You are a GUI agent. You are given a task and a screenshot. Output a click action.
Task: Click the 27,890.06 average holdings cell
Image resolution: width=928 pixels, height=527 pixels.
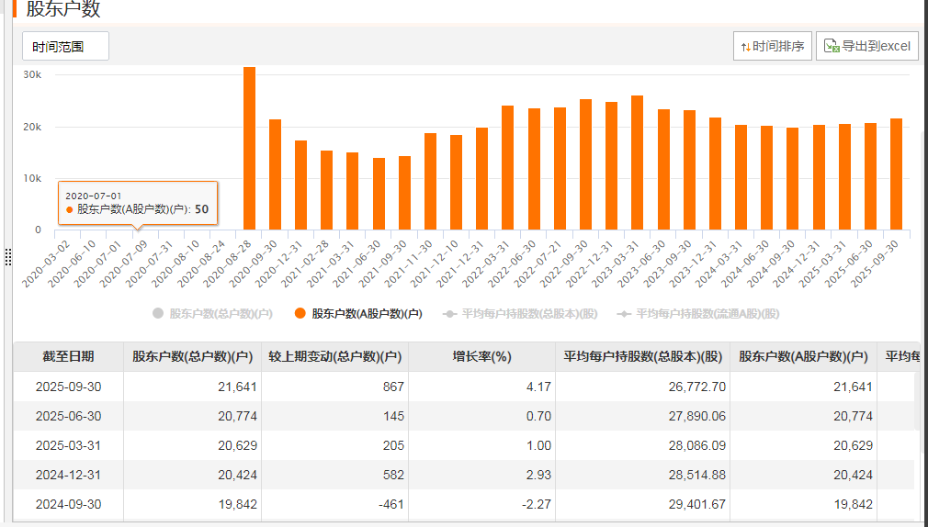(x=643, y=417)
